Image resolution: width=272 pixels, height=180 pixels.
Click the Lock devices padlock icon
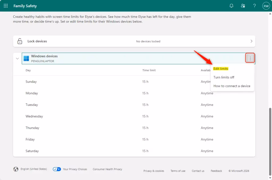coord(20,41)
